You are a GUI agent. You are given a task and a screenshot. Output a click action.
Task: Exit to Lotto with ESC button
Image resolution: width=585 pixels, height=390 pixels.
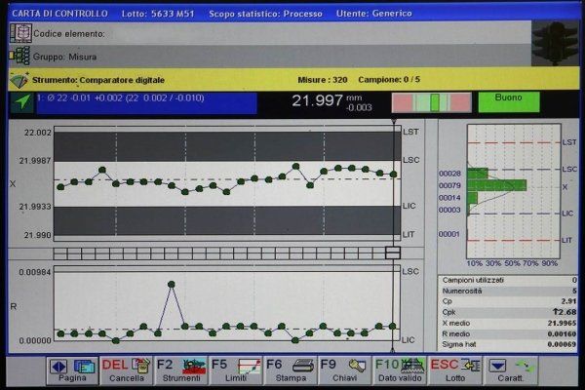click(454, 370)
